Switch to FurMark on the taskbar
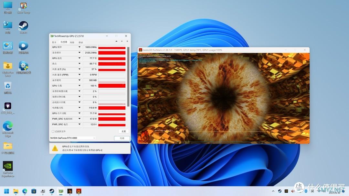 [79, 191]
